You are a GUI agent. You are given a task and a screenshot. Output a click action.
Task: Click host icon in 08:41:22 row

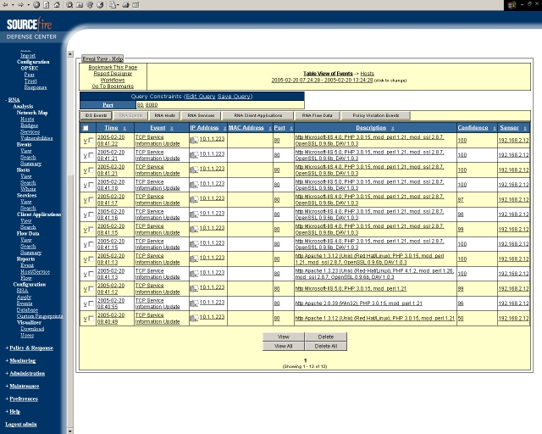click(x=194, y=140)
